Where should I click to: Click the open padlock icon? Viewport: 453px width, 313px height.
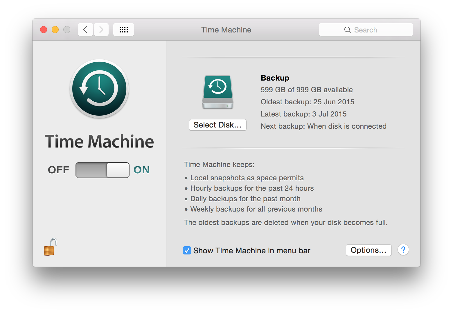[50, 247]
